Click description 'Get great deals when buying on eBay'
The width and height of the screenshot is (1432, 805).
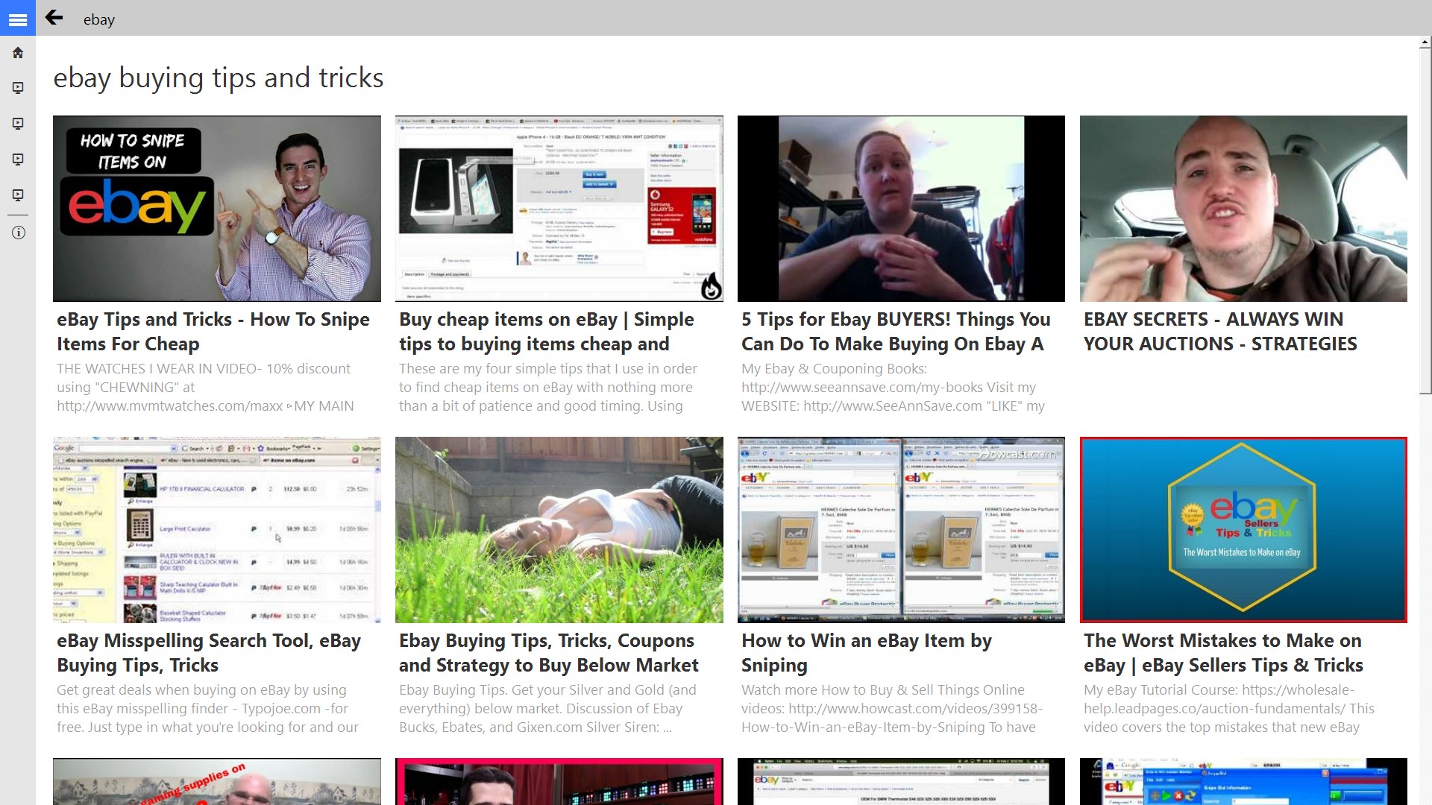(207, 709)
